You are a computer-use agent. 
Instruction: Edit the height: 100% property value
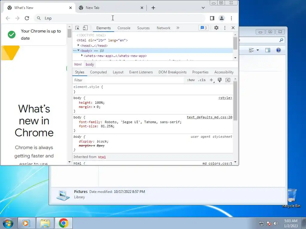(x=100, y=103)
